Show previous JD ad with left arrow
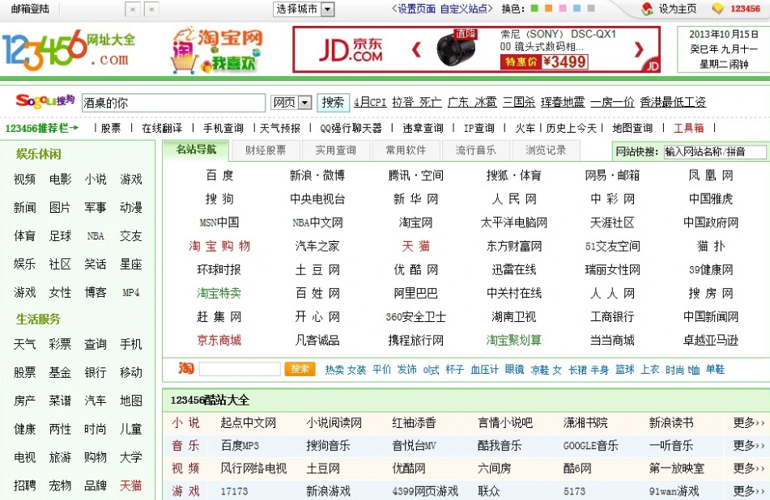This screenshot has width=770, height=500. coord(416,49)
